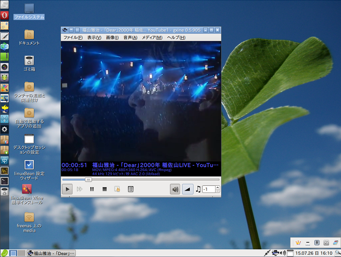Screen dimensions: 341x257
Task: Switch to the second workspace in pager
Action: coord(21,253)
